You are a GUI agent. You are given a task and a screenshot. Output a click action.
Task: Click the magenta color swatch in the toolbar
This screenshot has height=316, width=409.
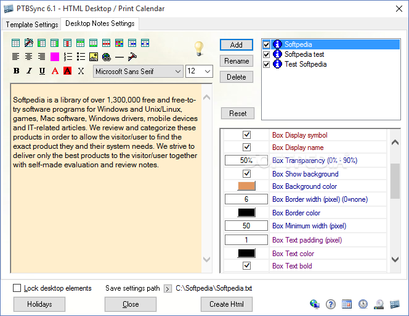(x=55, y=56)
